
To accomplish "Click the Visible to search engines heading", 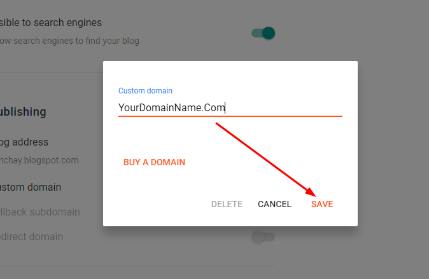I will [51, 23].
